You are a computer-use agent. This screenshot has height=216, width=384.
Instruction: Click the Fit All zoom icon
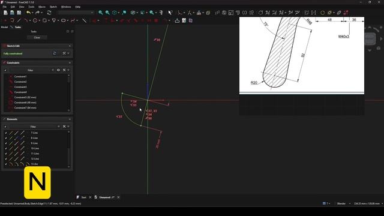tap(100, 13)
